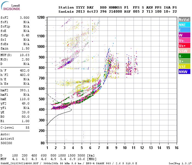Click the SAA0K_2013296214000.RSF filename text
192x165 pixels.
[19, 163]
